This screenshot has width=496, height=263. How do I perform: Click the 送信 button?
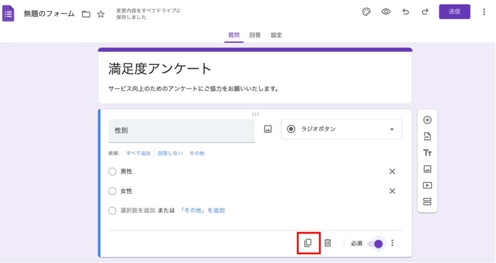click(454, 12)
